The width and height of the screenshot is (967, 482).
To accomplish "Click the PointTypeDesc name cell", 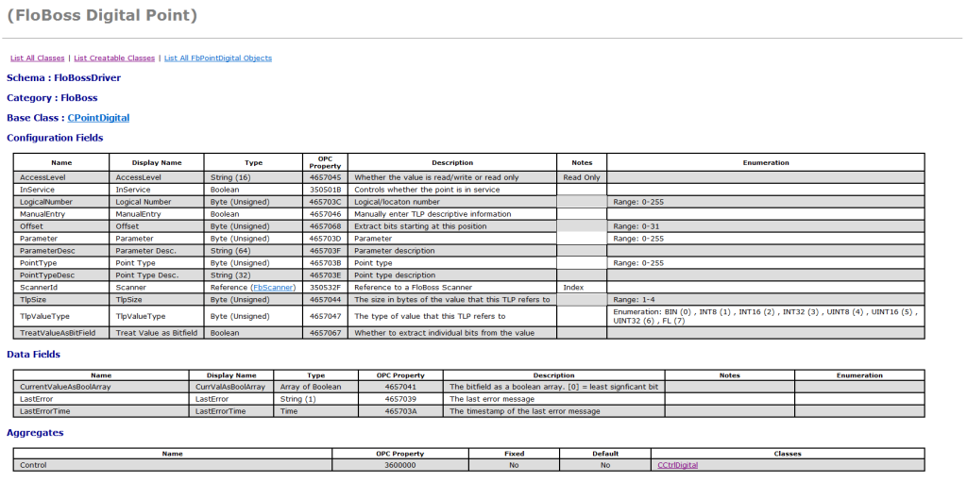I will coord(61,274).
